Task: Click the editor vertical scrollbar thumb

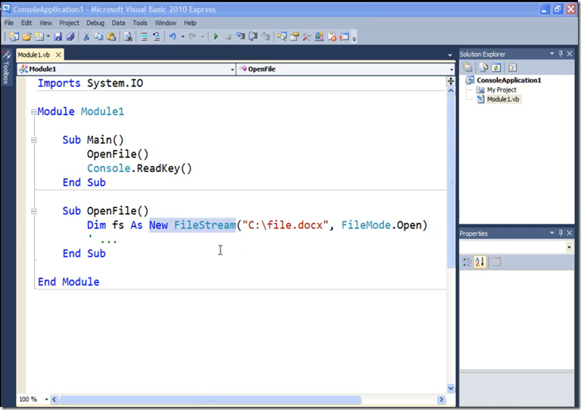Action: [451, 182]
